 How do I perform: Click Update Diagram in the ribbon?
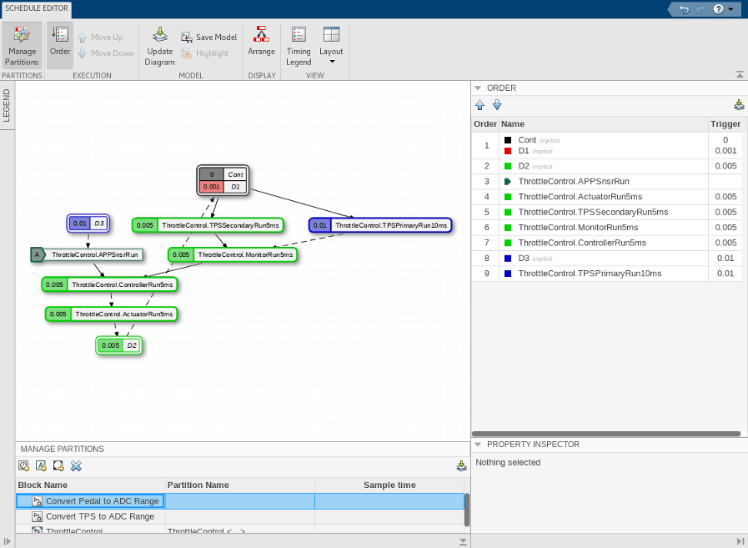(160, 45)
